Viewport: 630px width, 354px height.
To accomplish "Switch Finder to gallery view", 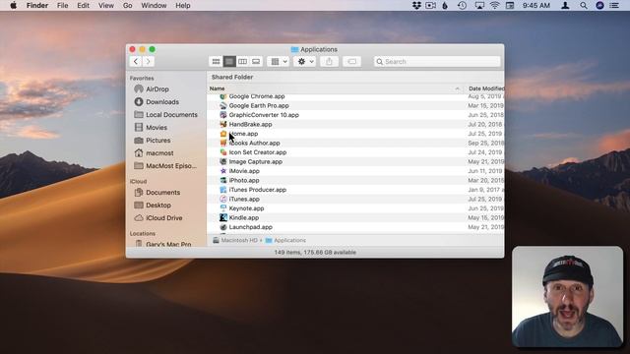I will [x=256, y=61].
